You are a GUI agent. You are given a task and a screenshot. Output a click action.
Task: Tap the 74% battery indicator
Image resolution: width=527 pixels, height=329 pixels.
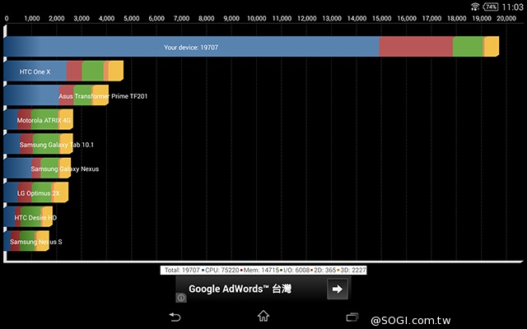tap(491, 7)
